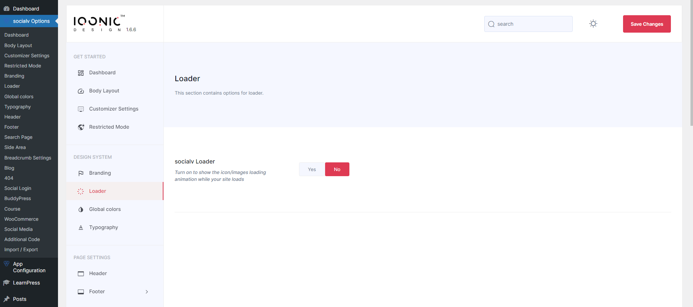Screen dimensions: 693x307
Task: Expand the Footer submenu chevron
Action: point(147,292)
